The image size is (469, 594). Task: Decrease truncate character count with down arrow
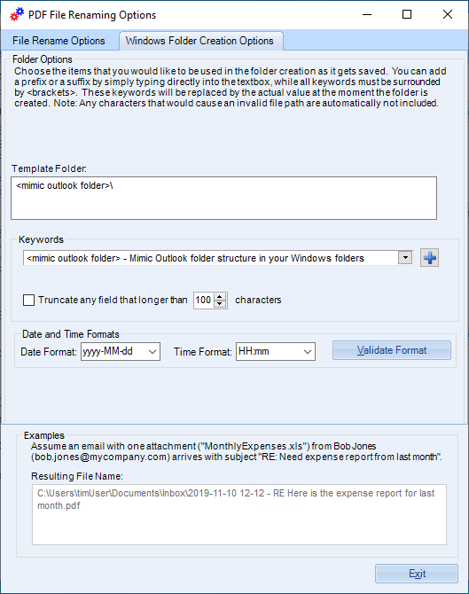tap(220, 304)
